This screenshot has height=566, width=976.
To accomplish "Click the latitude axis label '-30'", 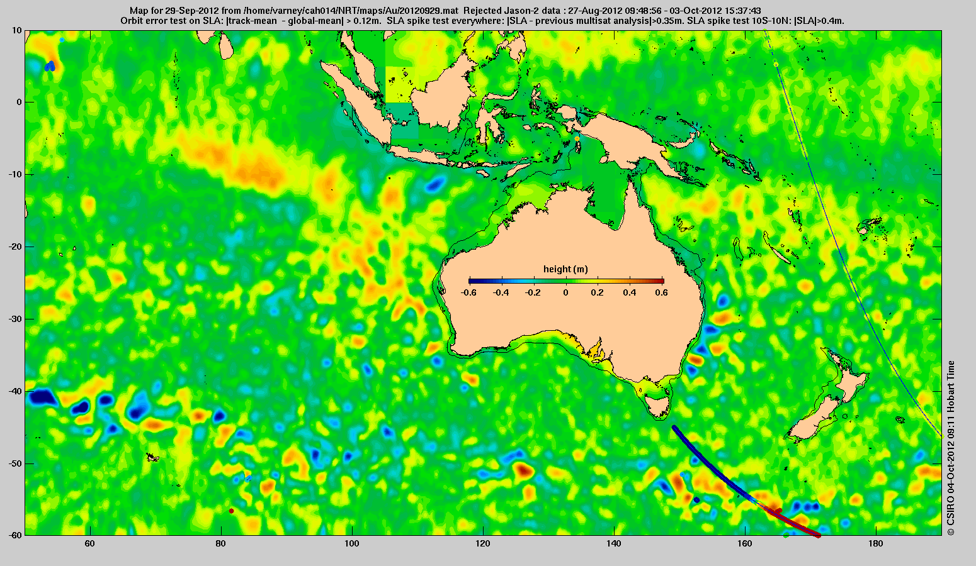I will [14, 319].
